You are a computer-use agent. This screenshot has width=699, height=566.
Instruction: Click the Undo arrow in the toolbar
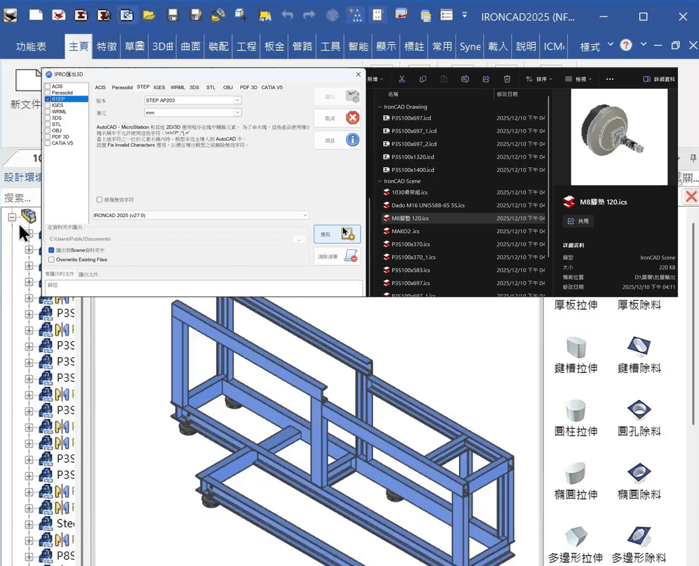click(286, 16)
